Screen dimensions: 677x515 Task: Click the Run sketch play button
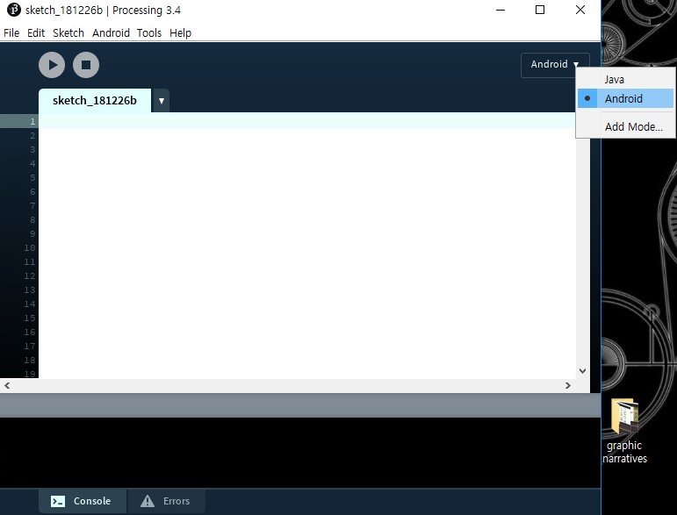[53, 64]
